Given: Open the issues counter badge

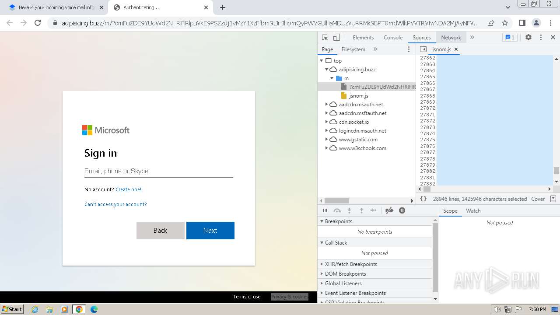Looking at the screenshot, I should pos(509,37).
